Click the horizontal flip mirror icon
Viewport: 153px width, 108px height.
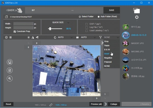click(33, 37)
